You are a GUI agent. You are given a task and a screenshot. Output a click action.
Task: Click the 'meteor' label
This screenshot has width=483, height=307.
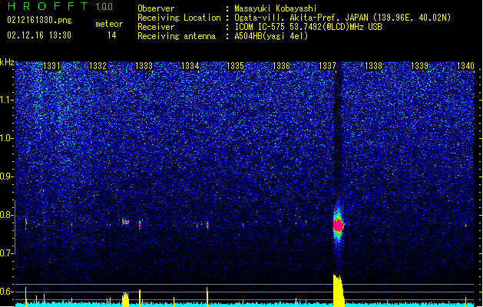(109, 24)
